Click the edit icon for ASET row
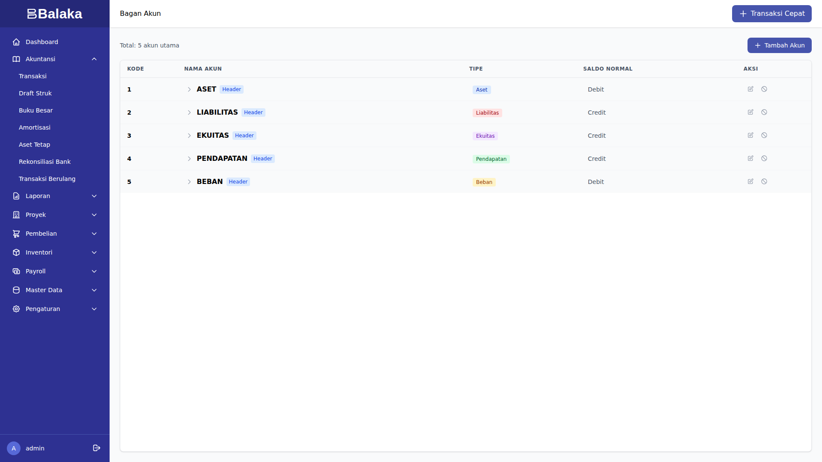The width and height of the screenshot is (822, 462). (x=751, y=89)
